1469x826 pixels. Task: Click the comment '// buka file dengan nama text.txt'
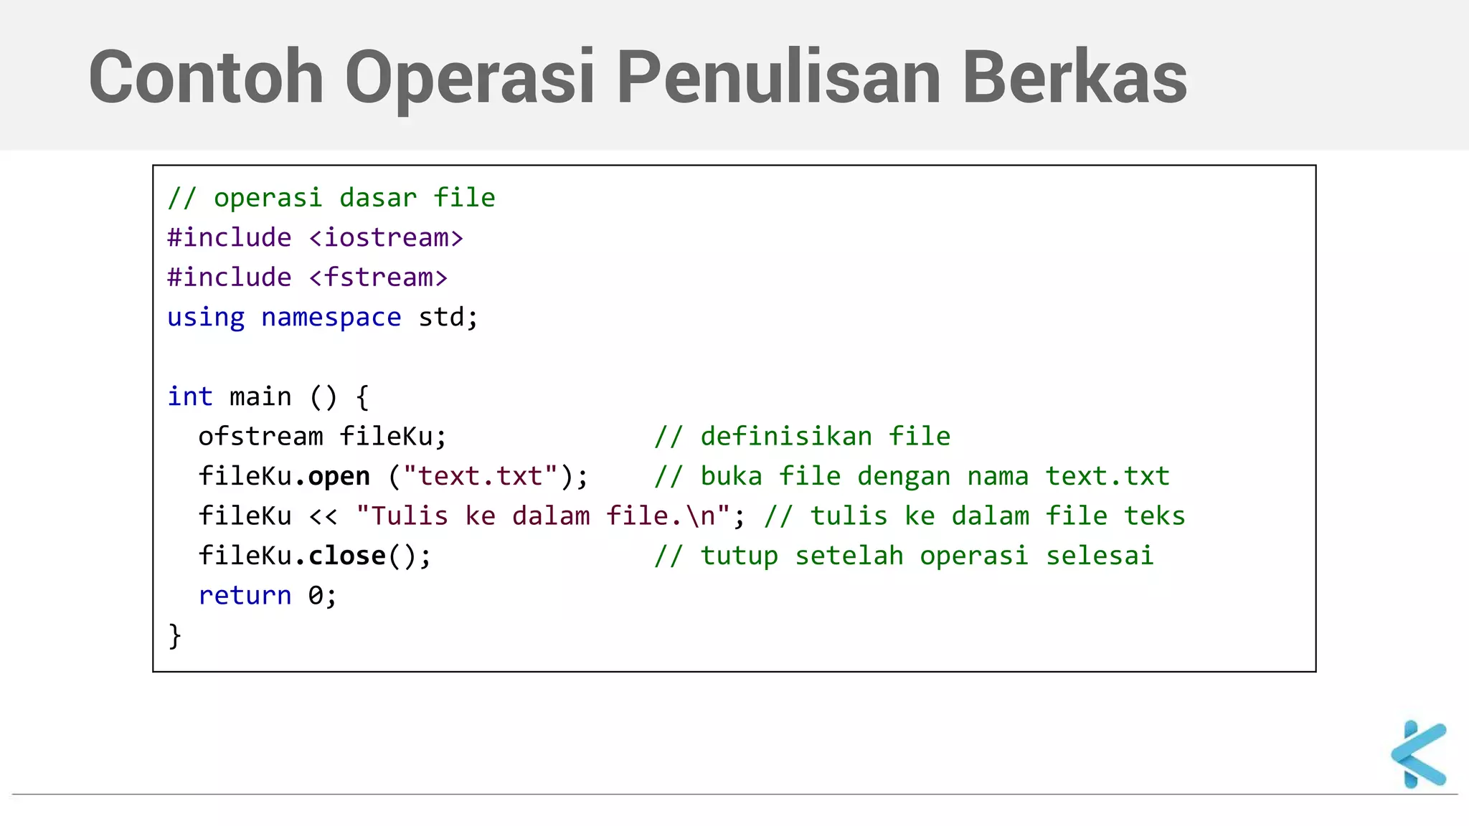tap(912, 476)
